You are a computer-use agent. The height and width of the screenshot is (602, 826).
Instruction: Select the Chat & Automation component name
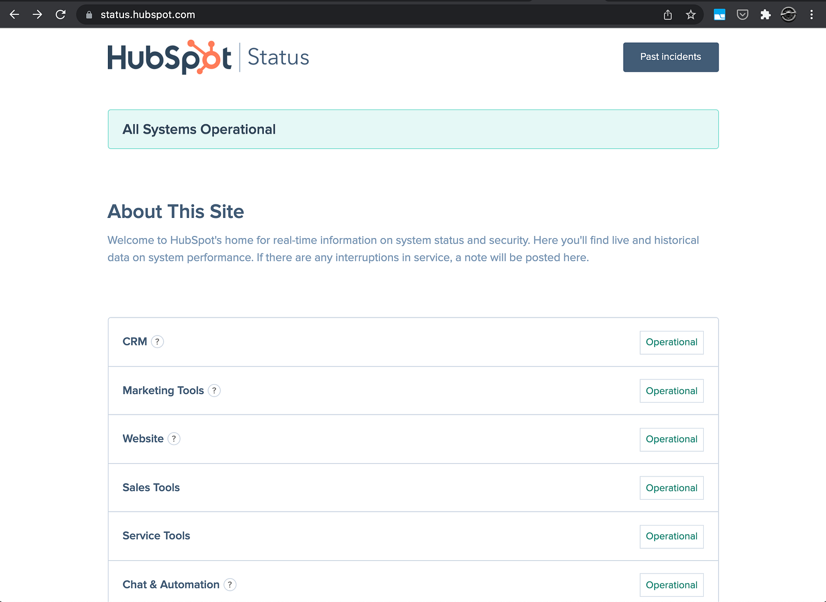(171, 584)
